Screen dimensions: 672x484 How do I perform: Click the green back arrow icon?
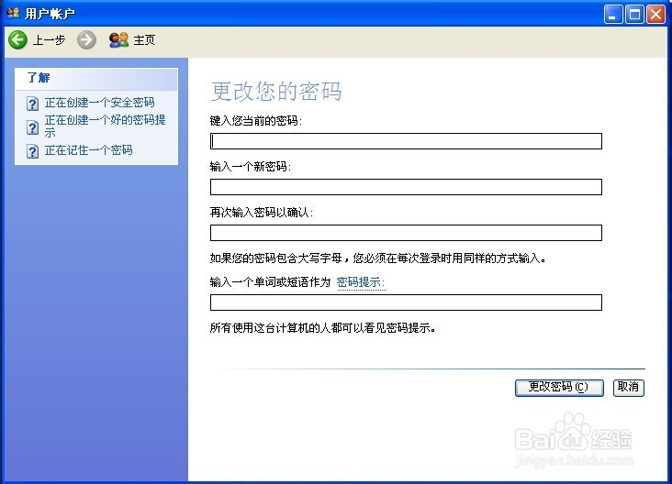pyautogui.click(x=17, y=39)
